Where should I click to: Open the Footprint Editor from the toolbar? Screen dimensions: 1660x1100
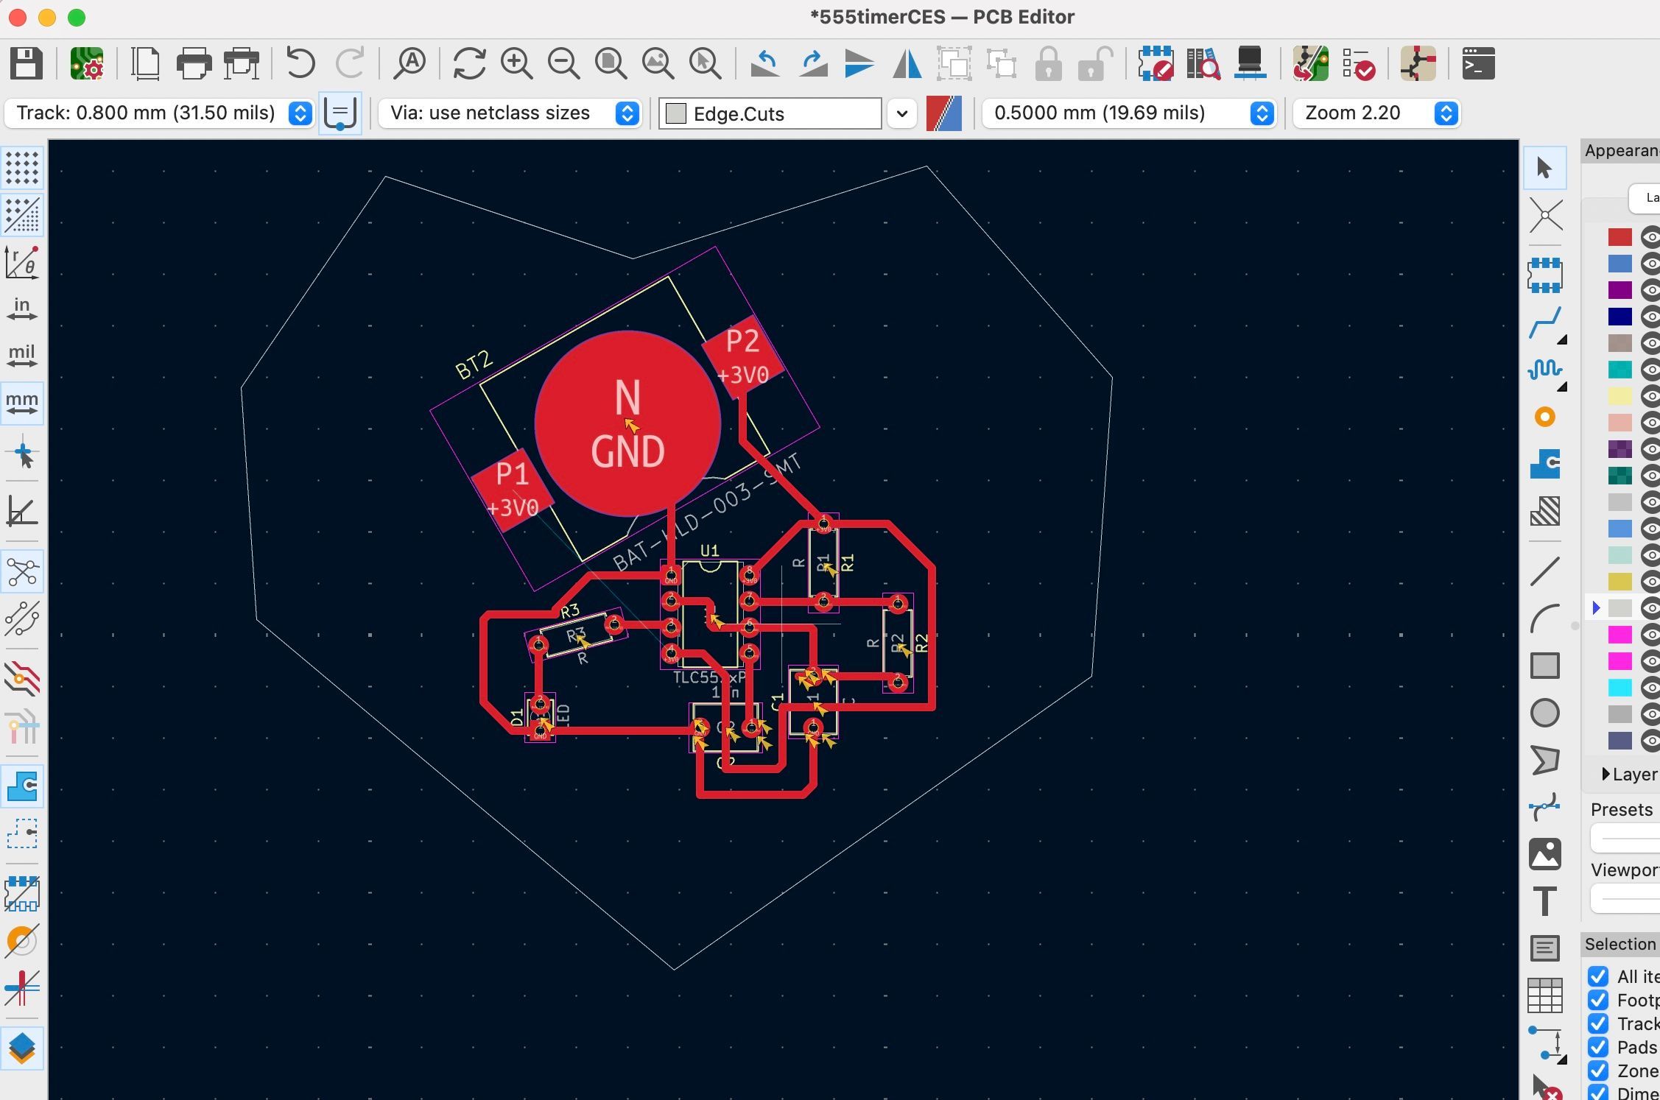[x=1156, y=63]
